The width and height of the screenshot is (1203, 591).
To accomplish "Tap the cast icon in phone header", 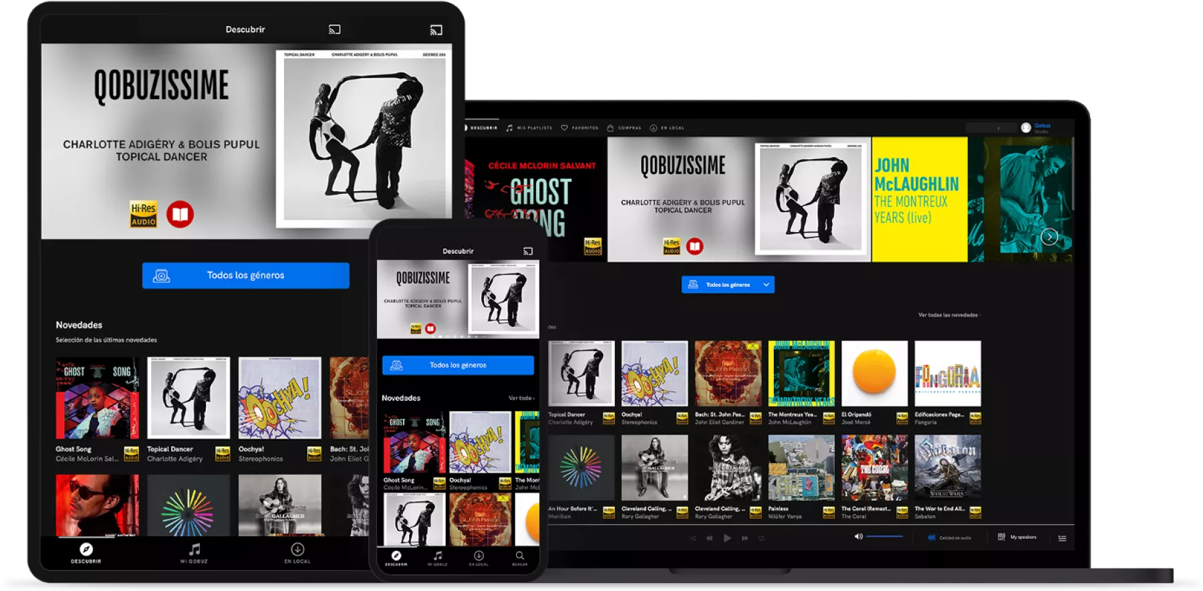I will (x=528, y=251).
